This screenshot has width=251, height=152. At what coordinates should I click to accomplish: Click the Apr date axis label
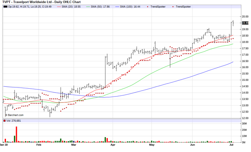113,145
